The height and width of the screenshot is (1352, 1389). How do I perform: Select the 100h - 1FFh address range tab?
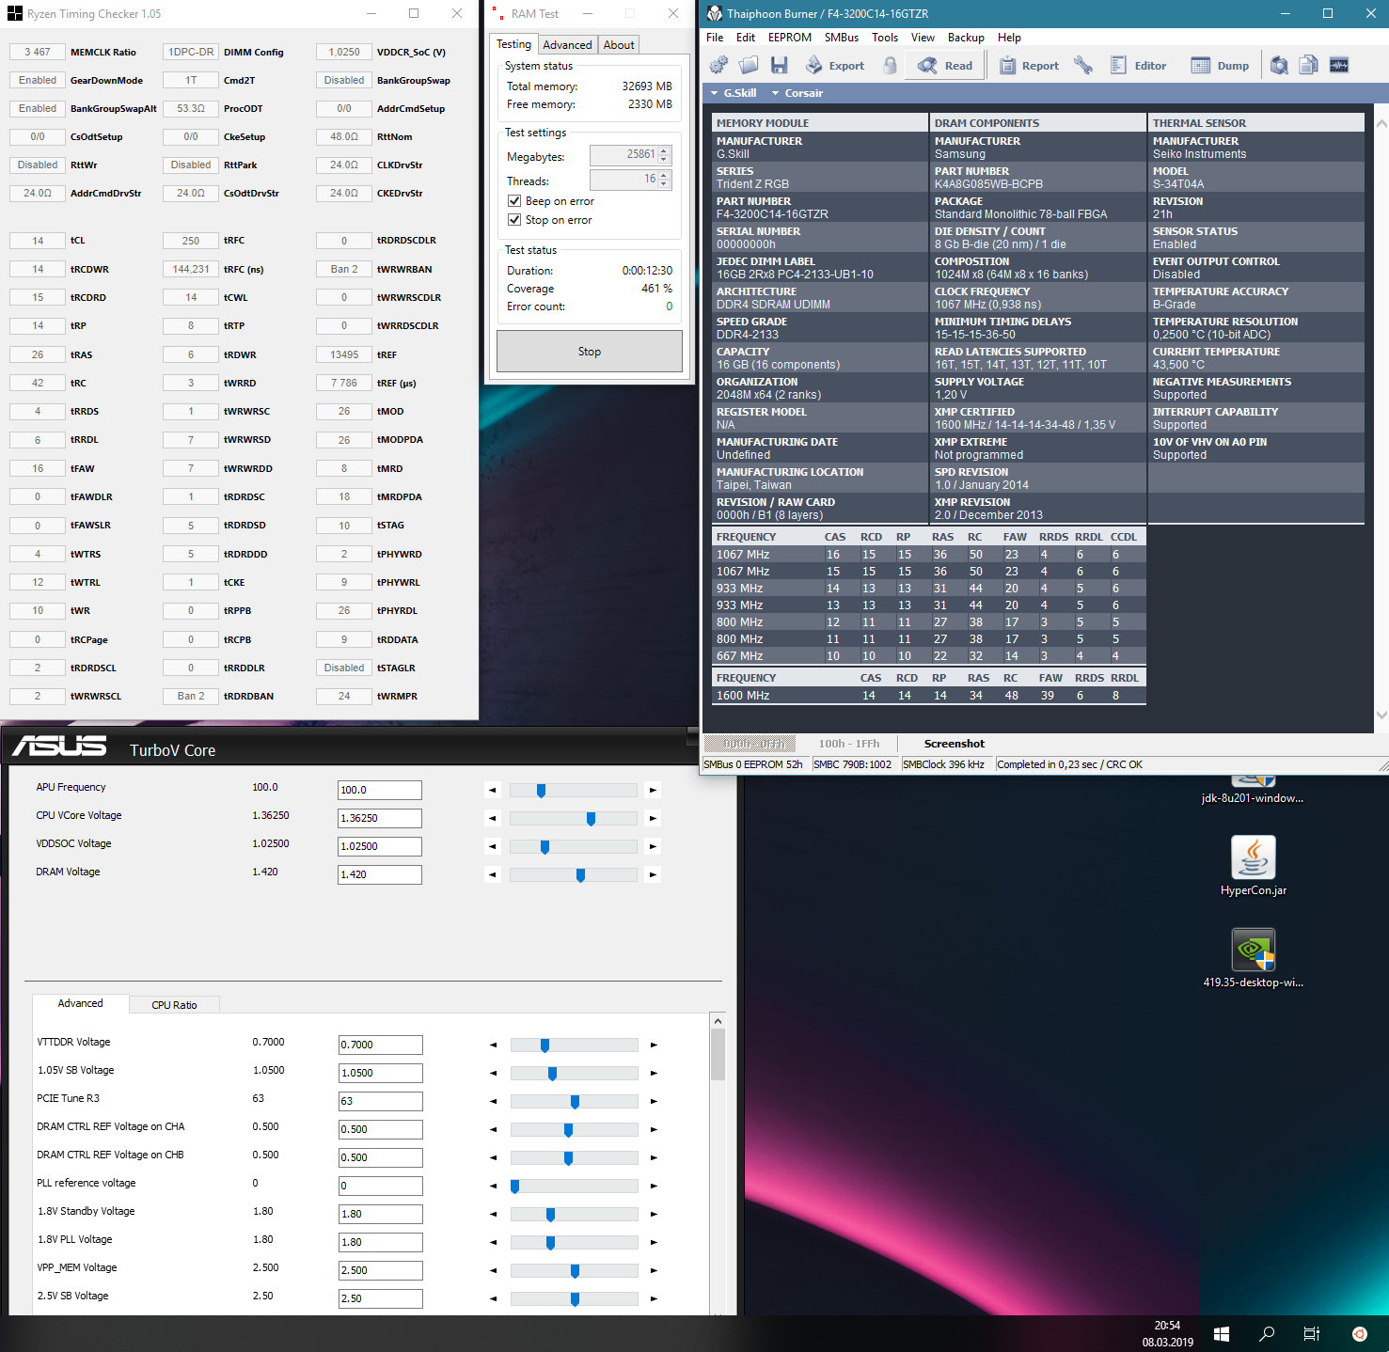[848, 744]
